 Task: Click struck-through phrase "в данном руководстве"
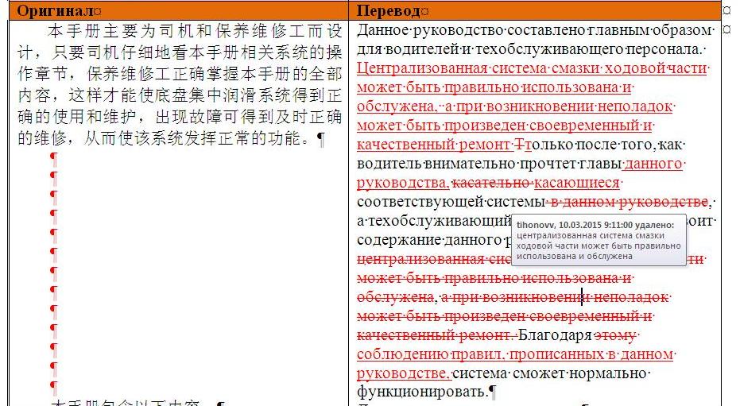(630, 202)
